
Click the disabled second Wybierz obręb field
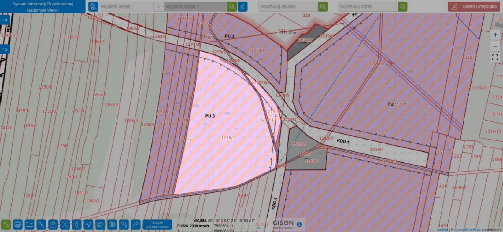(195, 6)
